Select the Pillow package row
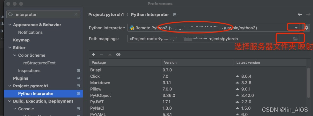Image resolution: width=313 pixels, height=116 pixels. point(198,89)
